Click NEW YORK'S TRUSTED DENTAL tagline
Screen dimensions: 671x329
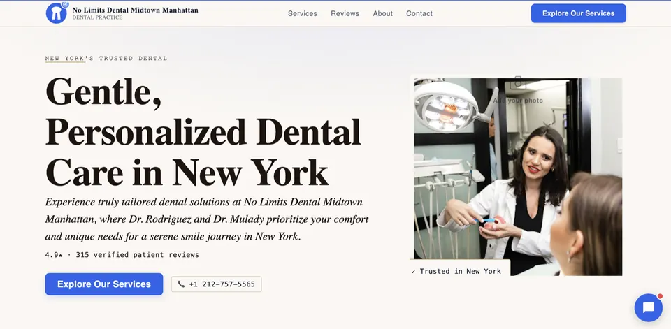tap(106, 58)
